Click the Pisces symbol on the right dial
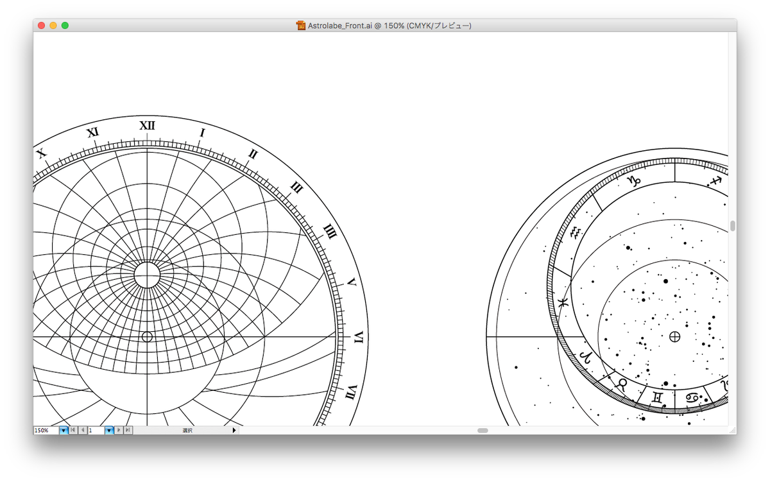The image size is (770, 482). pos(563,303)
